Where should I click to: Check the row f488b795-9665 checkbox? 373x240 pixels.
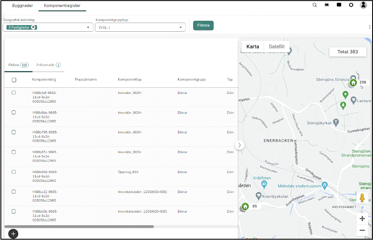coord(14,132)
